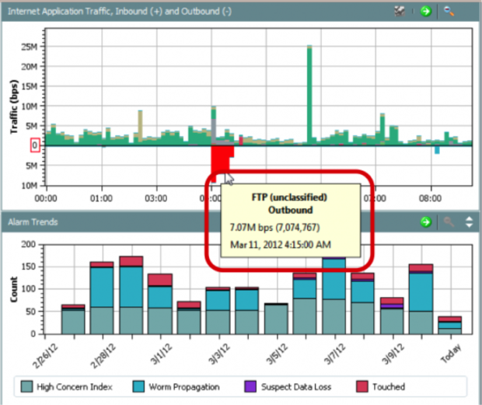
Task: Click the red FTP outbound traffic bar
Action: pyautogui.click(x=220, y=160)
